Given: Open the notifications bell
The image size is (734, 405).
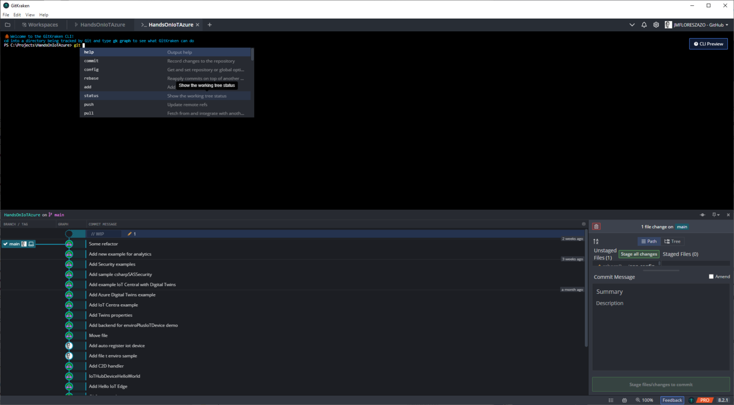Looking at the screenshot, I should point(644,25).
